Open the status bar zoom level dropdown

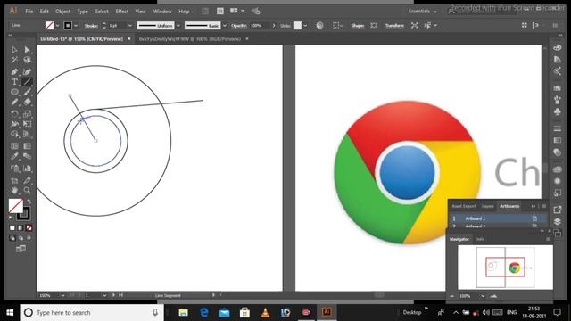[x=63, y=295]
